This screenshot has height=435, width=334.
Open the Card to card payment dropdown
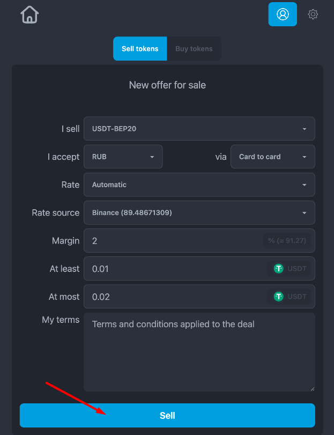pos(273,157)
